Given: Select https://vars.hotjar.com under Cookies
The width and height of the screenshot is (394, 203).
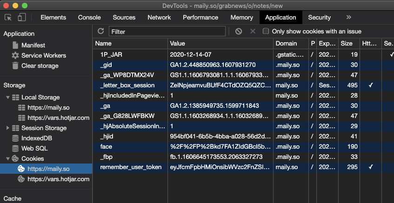Looking at the screenshot, I should click(x=58, y=179).
